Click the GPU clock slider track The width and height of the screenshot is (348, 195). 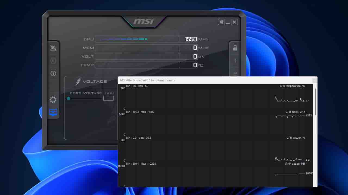[136, 39]
